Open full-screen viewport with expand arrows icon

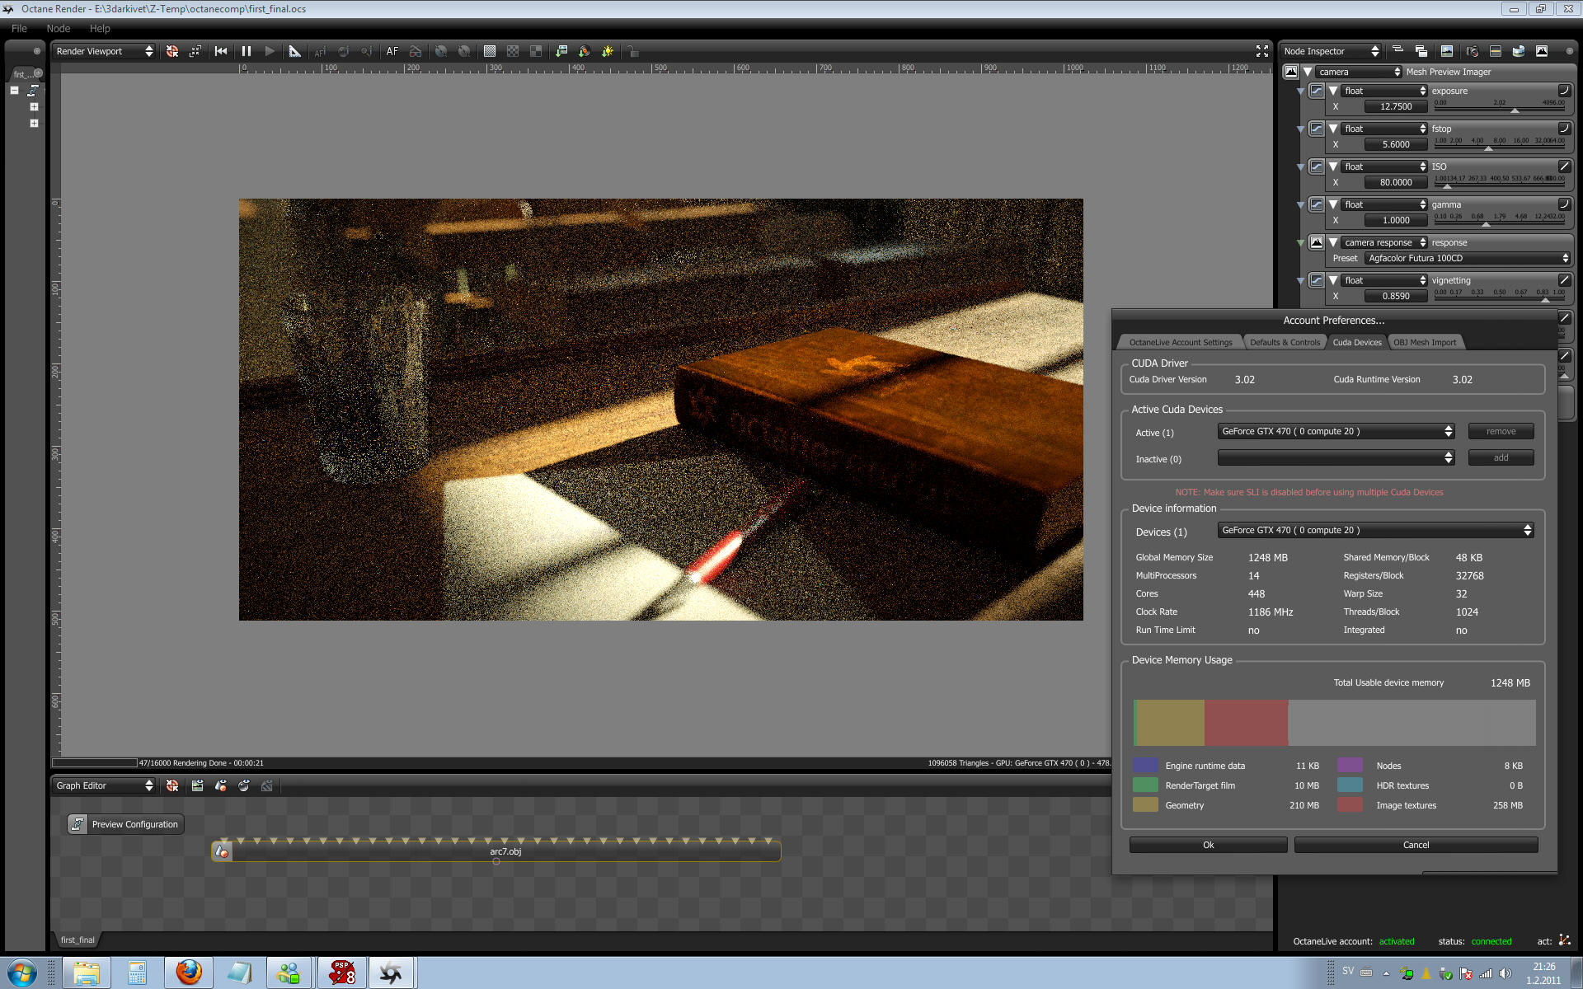[x=1261, y=51]
